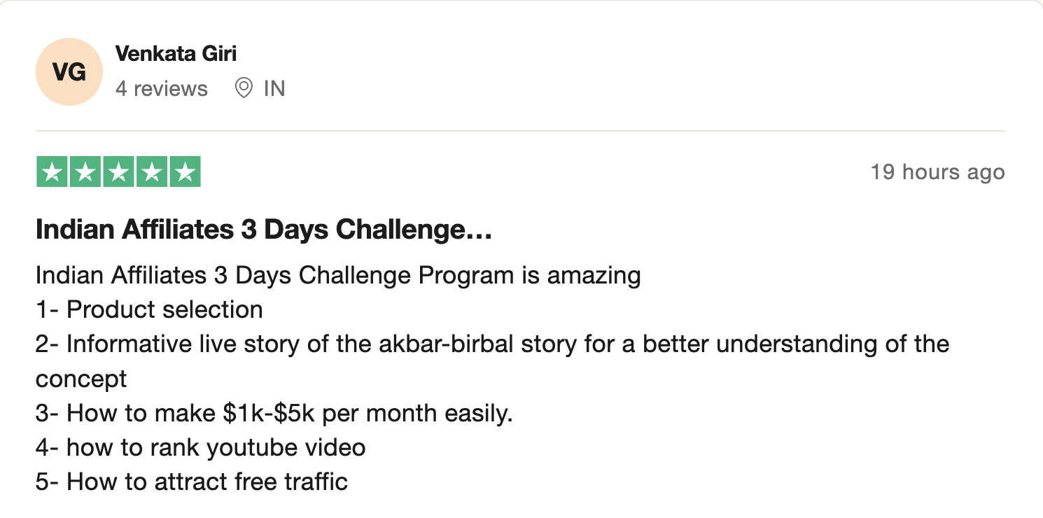1043x518 pixels.
Task: Click the 'how to rank youtube video' line
Action: 200,447
